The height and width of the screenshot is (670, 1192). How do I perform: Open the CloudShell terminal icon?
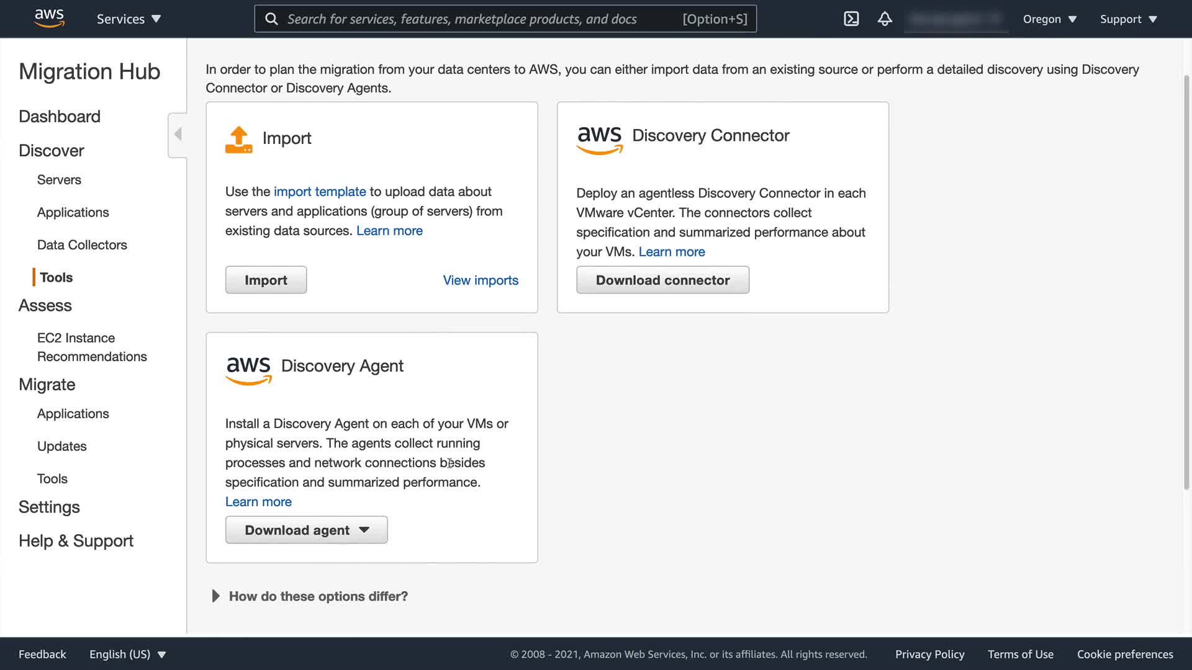pyautogui.click(x=851, y=19)
